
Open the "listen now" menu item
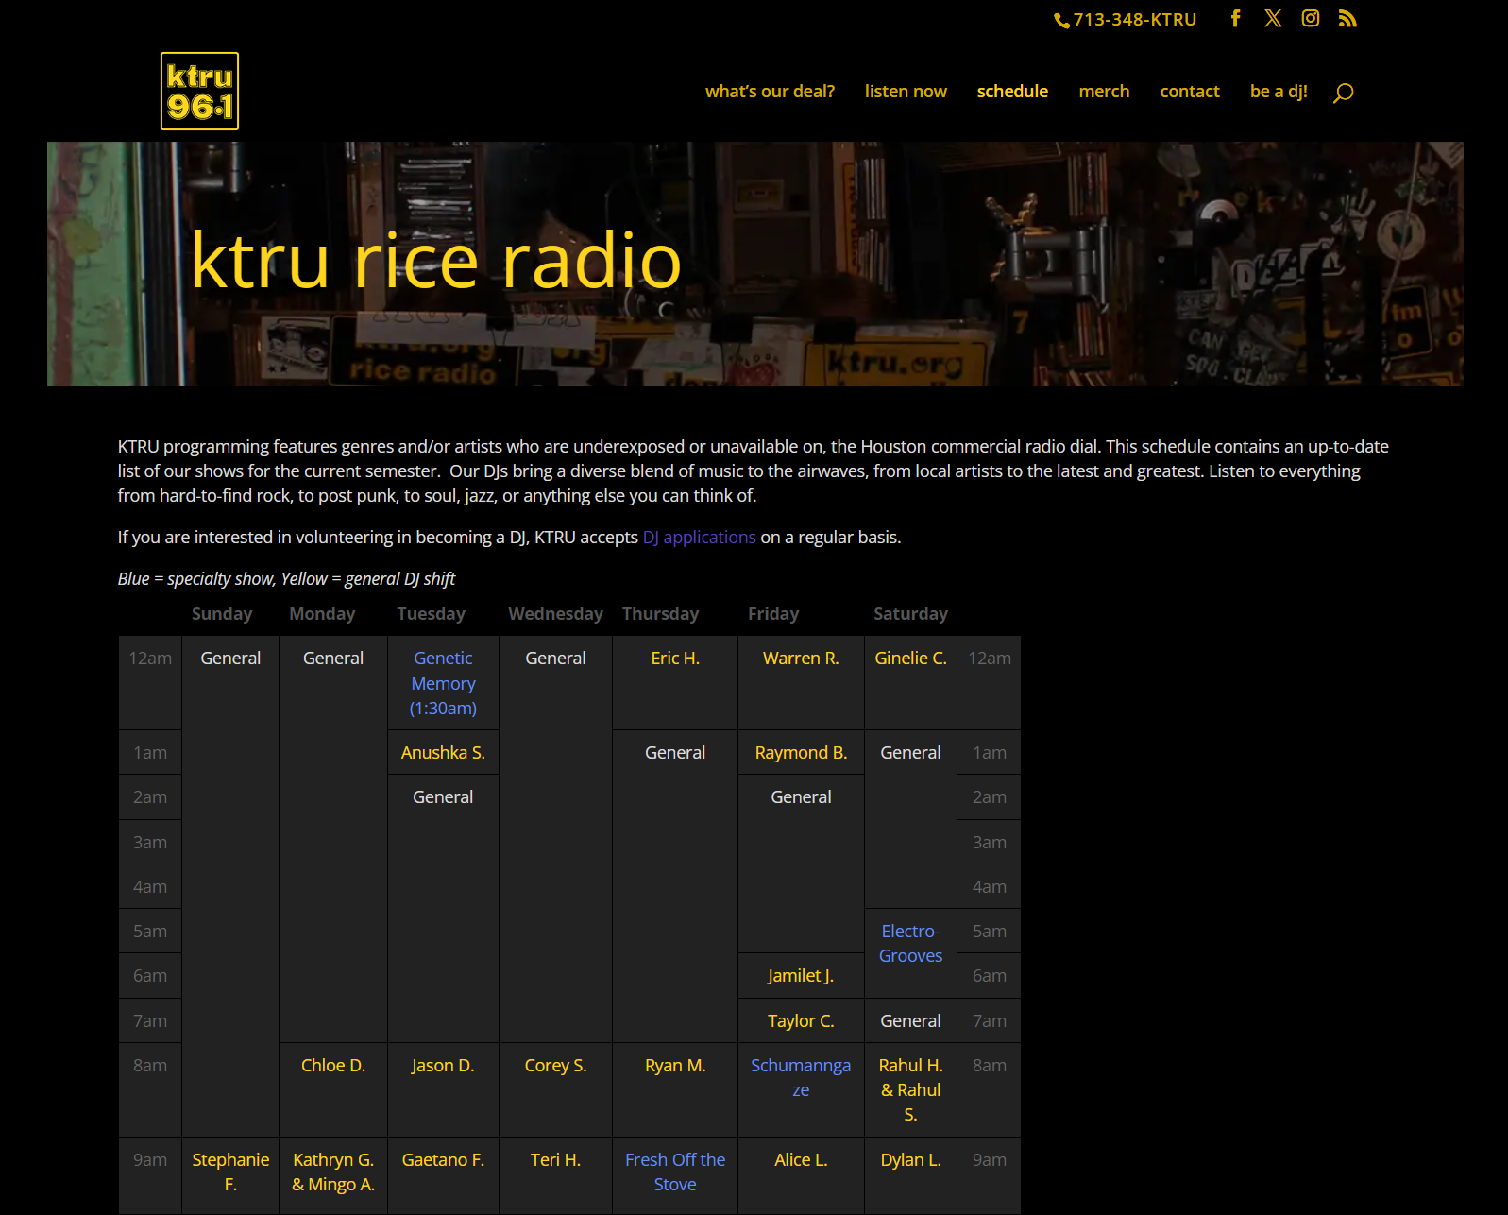point(906,92)
